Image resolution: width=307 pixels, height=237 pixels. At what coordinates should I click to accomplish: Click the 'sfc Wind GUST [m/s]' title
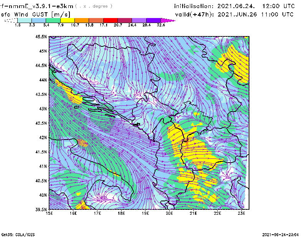tap(35, 15)
